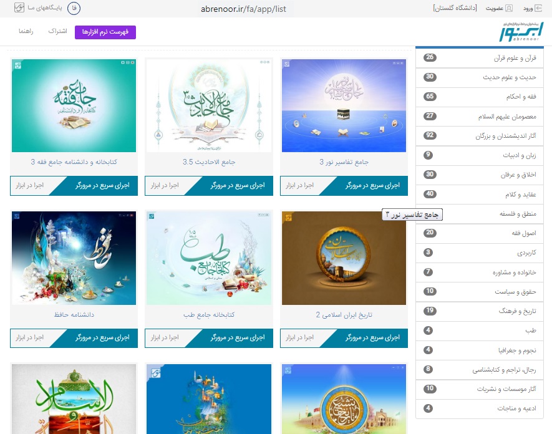The width and height of the screenshot is (552, 434).
Task: Select the 'عقاید و کلام' category
Action: pos(480,195)
